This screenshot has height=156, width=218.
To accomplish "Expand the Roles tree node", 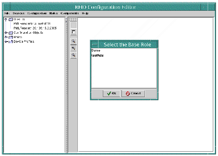I will (x=6, y=37).
